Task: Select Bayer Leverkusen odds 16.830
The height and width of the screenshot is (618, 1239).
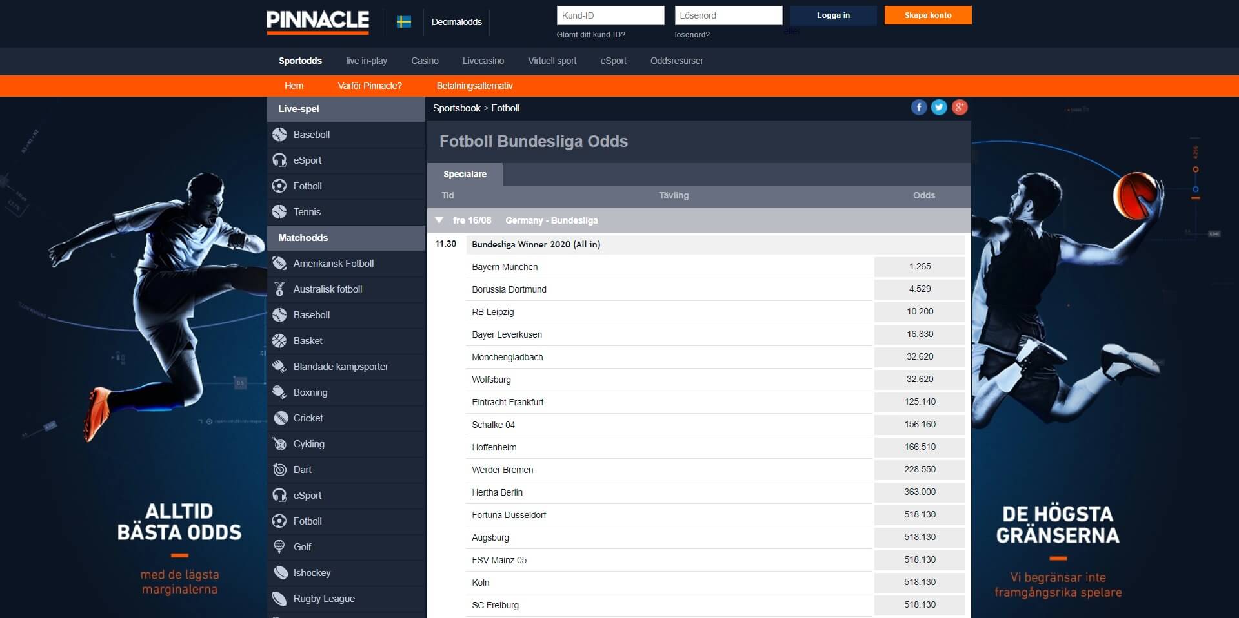Action: [x=920, y=334]
